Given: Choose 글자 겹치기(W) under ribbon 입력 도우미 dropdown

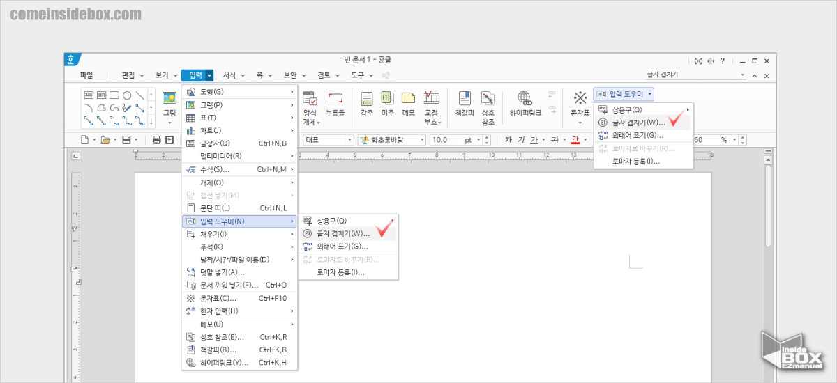Looking at the screenshot, I should 643,123.
